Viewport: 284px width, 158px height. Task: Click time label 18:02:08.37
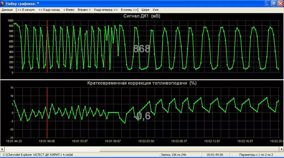pos(179,141)
